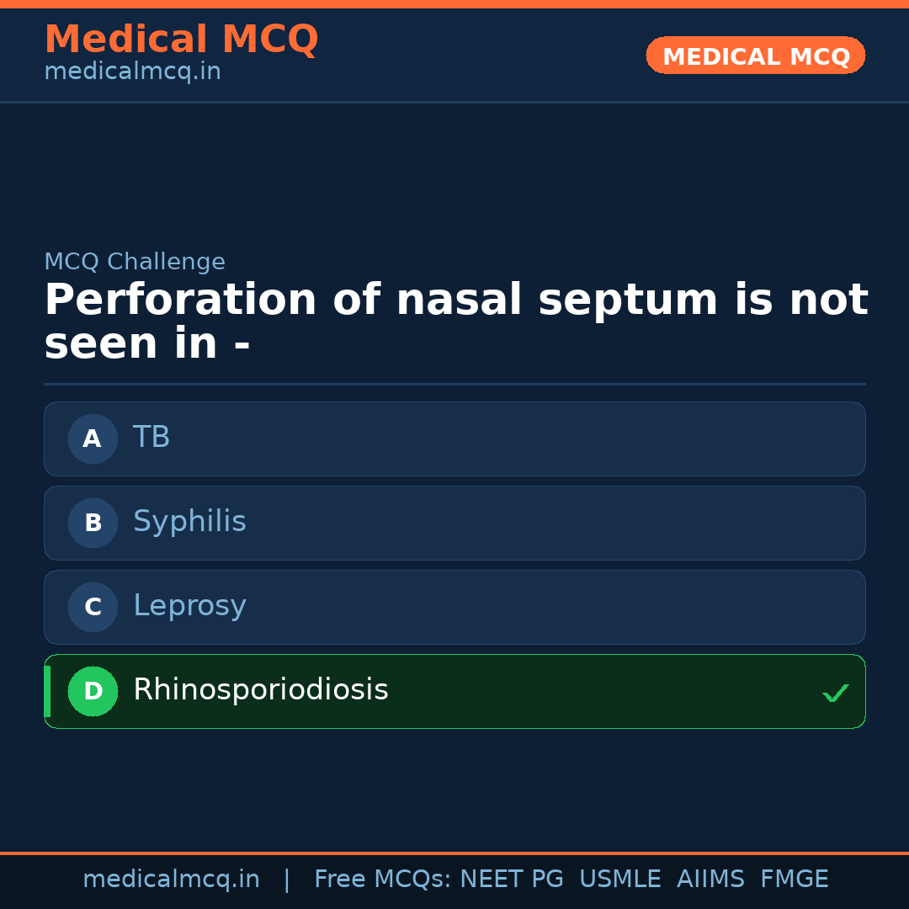Select the Rhinosporiodiosis answer text
Viewport: 909px width, 909px height.
pyautogui.click(x=260, y=690)
